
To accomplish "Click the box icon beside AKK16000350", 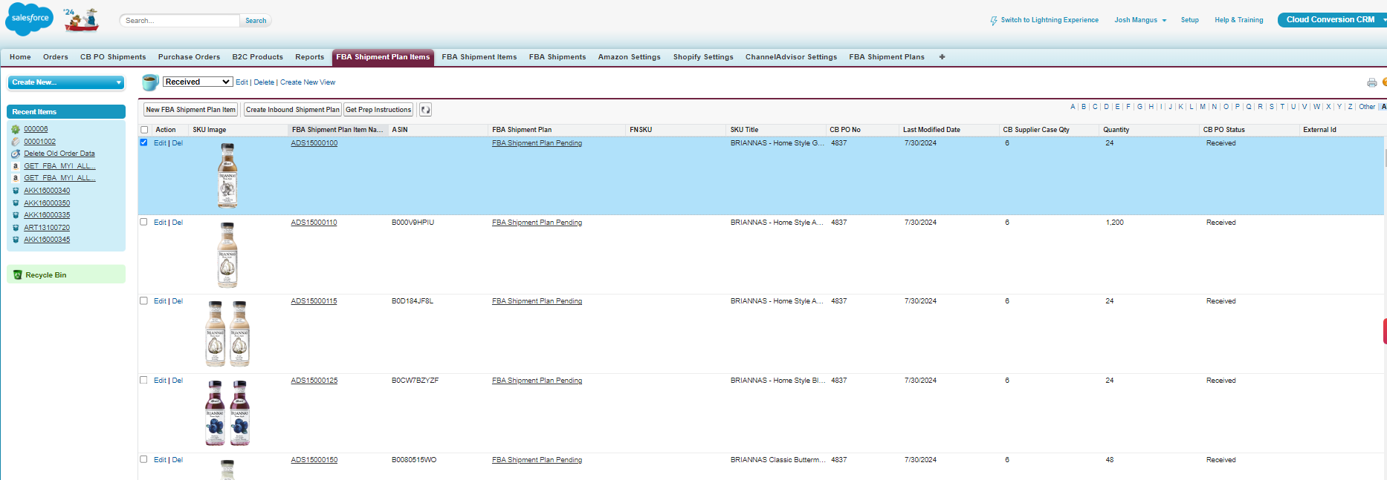I will [x=16, y=203].
